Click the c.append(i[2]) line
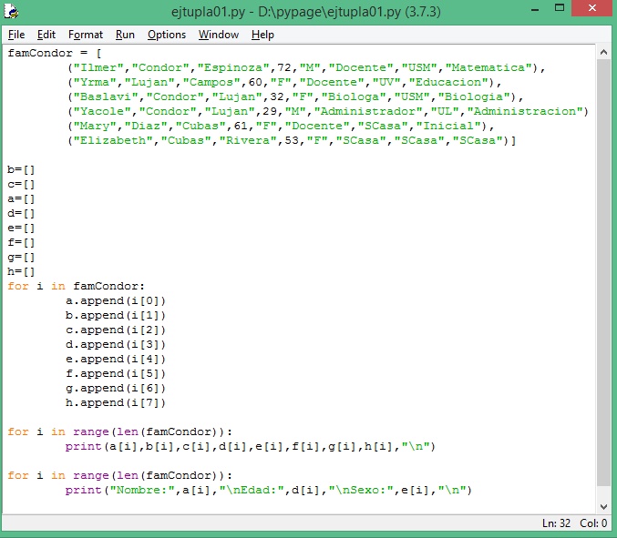Viewport: 617px width, 538px height. [116, 330]
